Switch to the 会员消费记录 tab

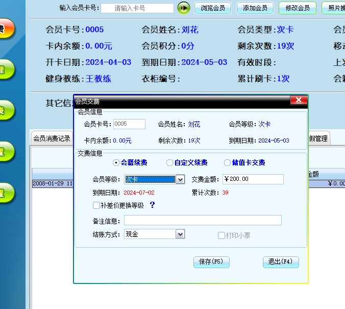(52, 138)
